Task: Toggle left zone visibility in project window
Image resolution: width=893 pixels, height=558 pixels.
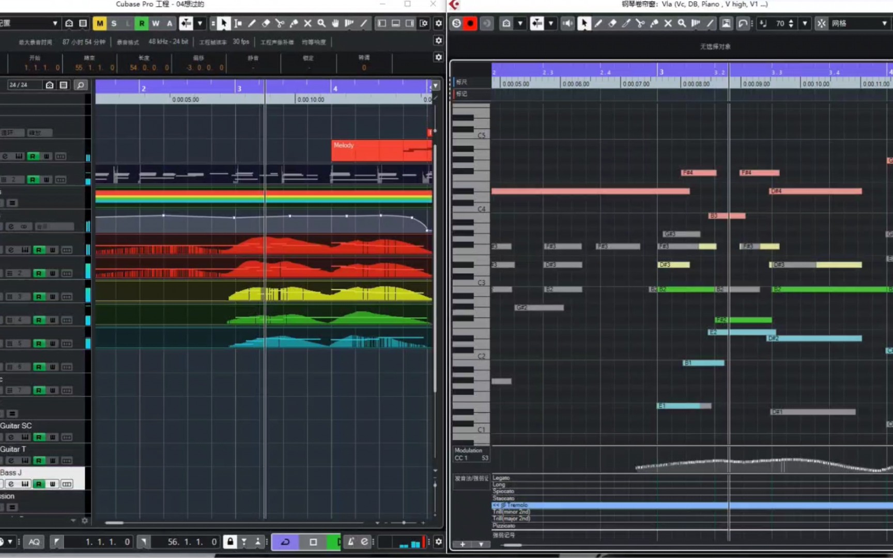Action: click(382, 23)
